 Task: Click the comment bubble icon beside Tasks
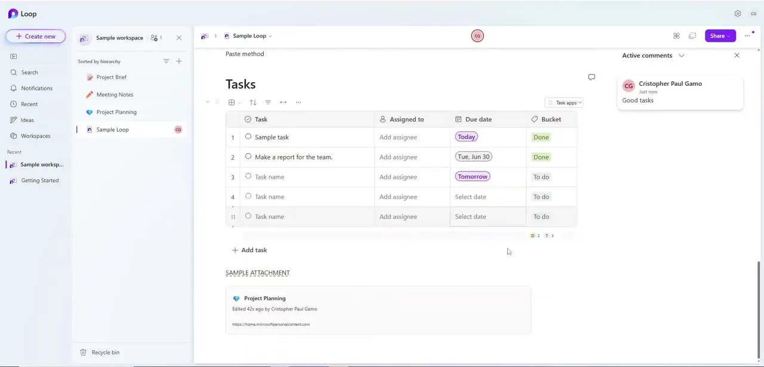coord(592,77)
